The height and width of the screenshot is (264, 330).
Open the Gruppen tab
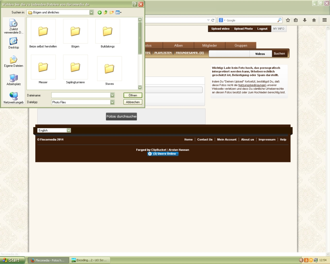(241, 46)
